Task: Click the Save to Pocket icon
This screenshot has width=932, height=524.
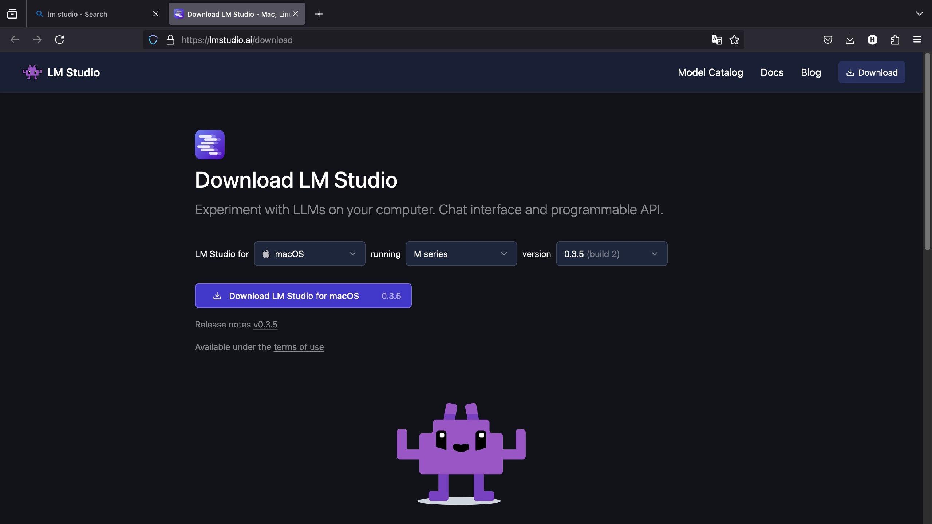Action: [828, 40]
